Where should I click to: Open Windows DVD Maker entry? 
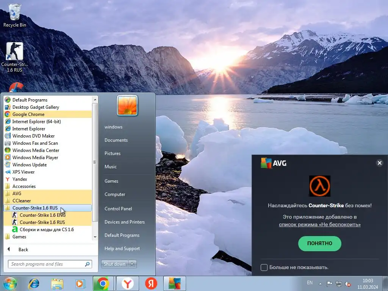[48, 136]
